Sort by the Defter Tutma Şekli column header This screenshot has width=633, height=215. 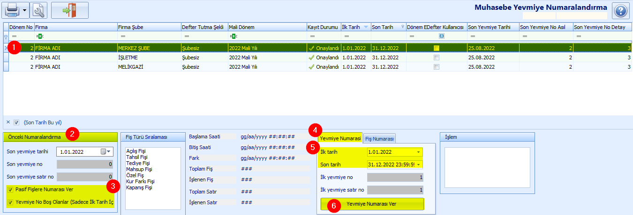point(204,27)
